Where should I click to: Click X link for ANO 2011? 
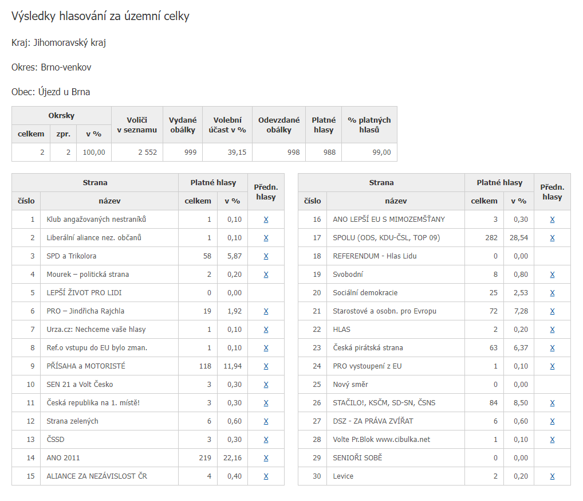266,458
